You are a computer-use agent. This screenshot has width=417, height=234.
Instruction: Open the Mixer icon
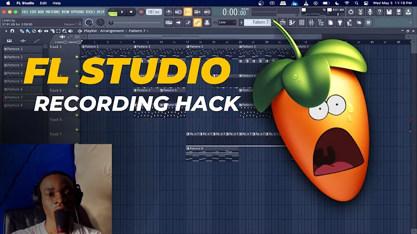coord(311,23)
